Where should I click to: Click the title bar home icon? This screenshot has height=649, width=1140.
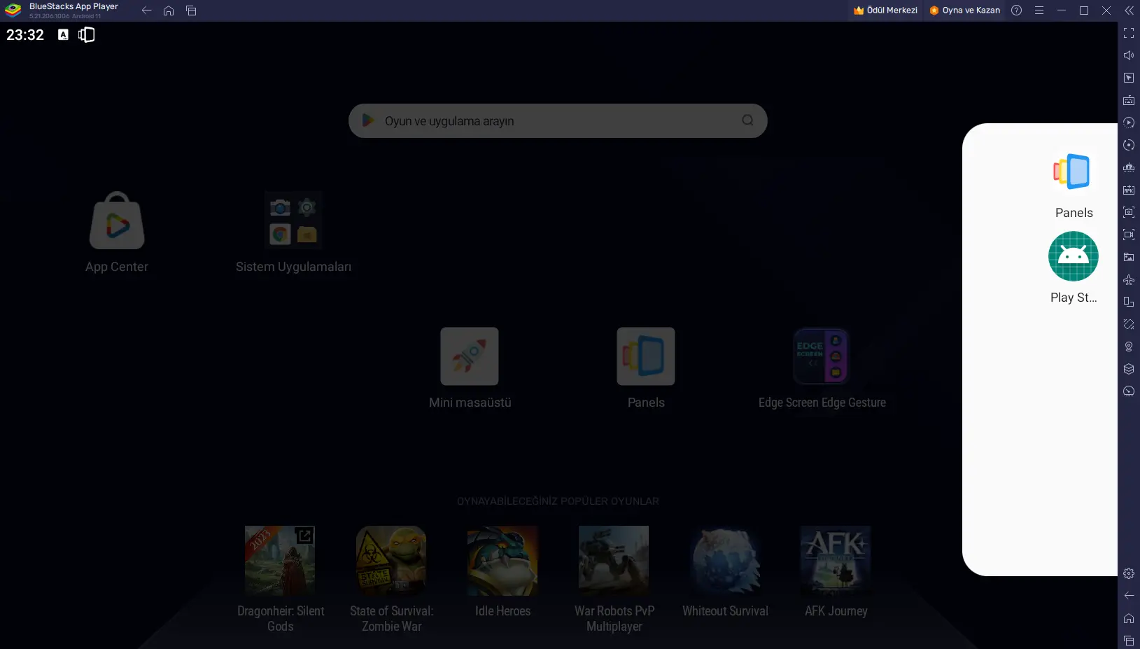click(169, 11)
